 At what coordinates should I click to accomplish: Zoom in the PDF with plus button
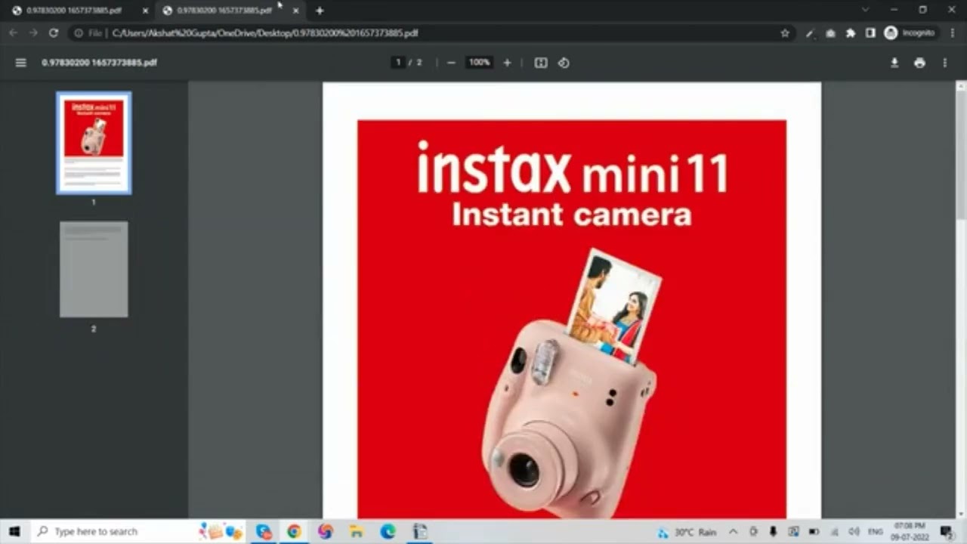507,63
